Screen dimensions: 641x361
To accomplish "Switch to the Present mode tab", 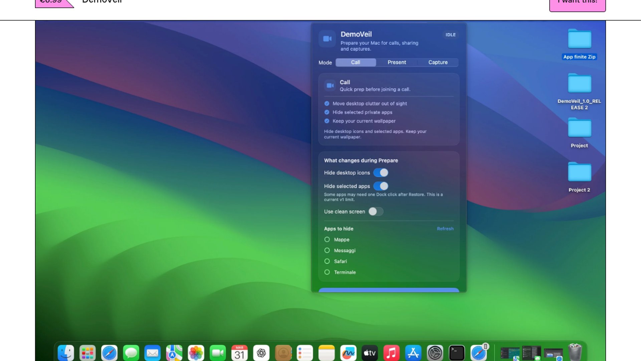I will pos(397,63).
